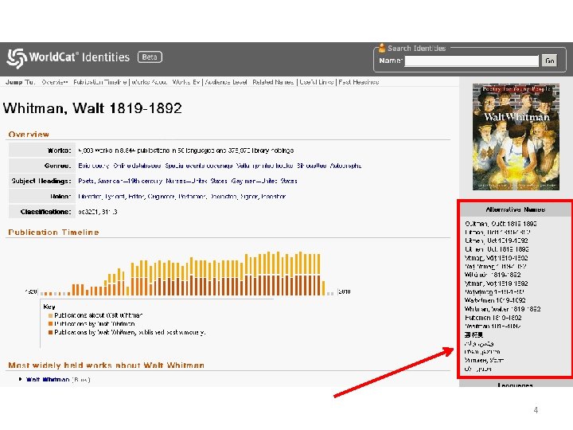Jump to the Fast Headings link
573x430 pixels.
coord(358,82)
